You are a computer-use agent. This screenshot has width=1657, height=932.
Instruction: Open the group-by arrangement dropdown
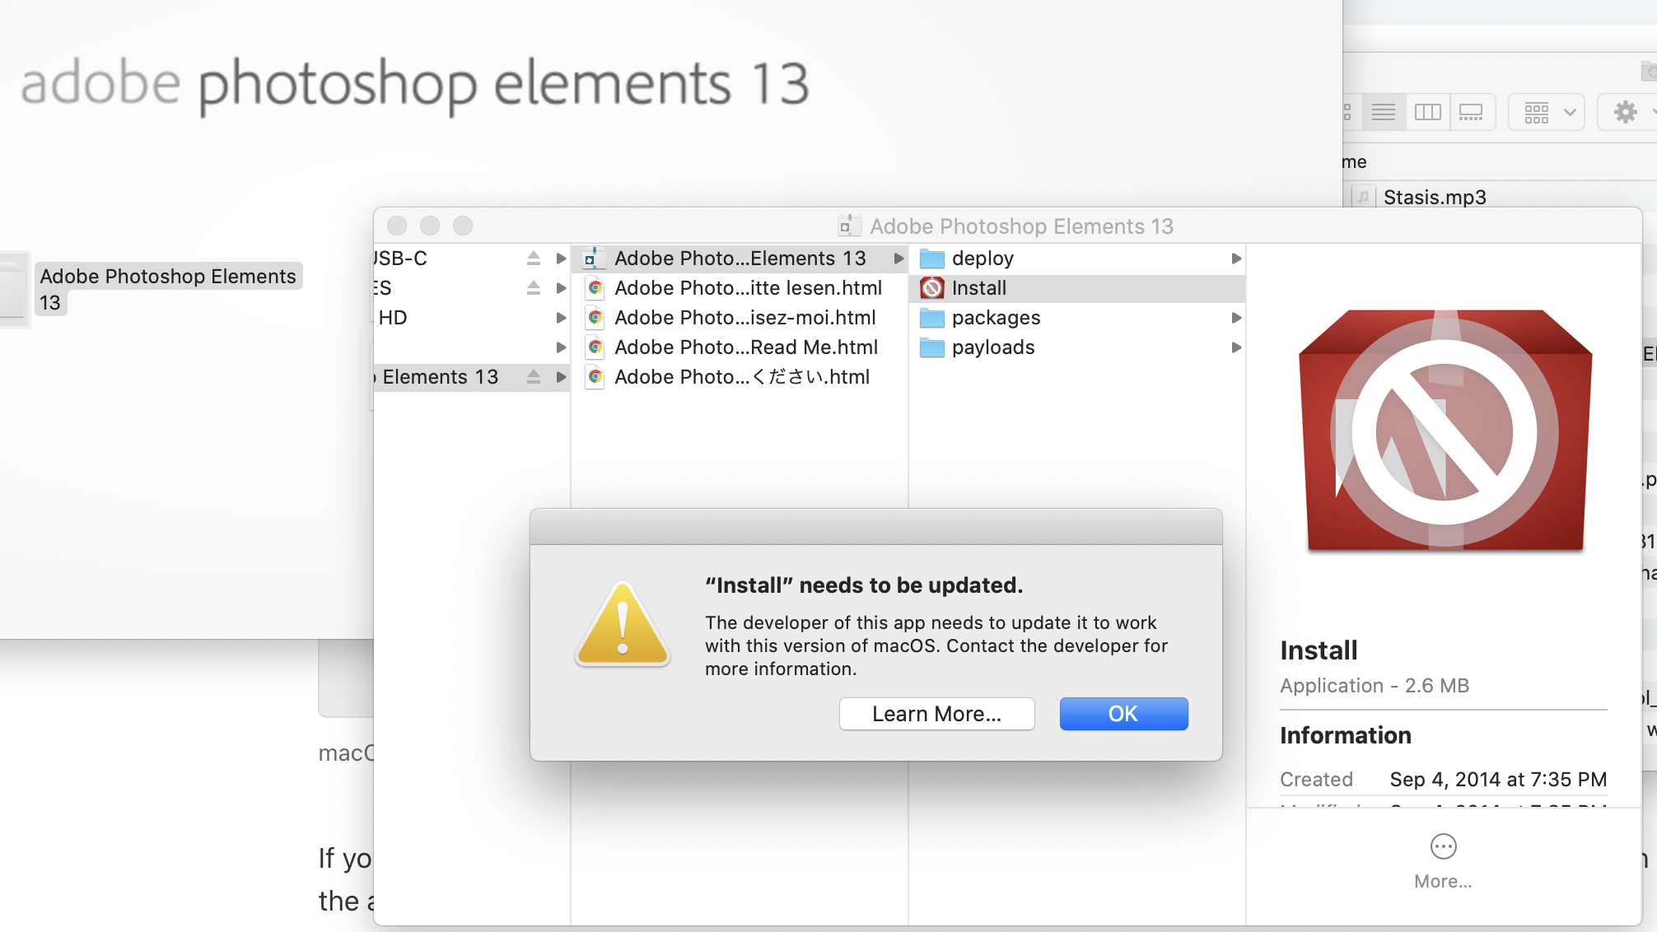[1548, 112]
